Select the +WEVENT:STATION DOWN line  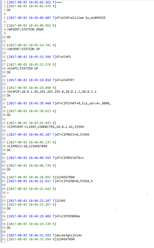pos(25,29)
